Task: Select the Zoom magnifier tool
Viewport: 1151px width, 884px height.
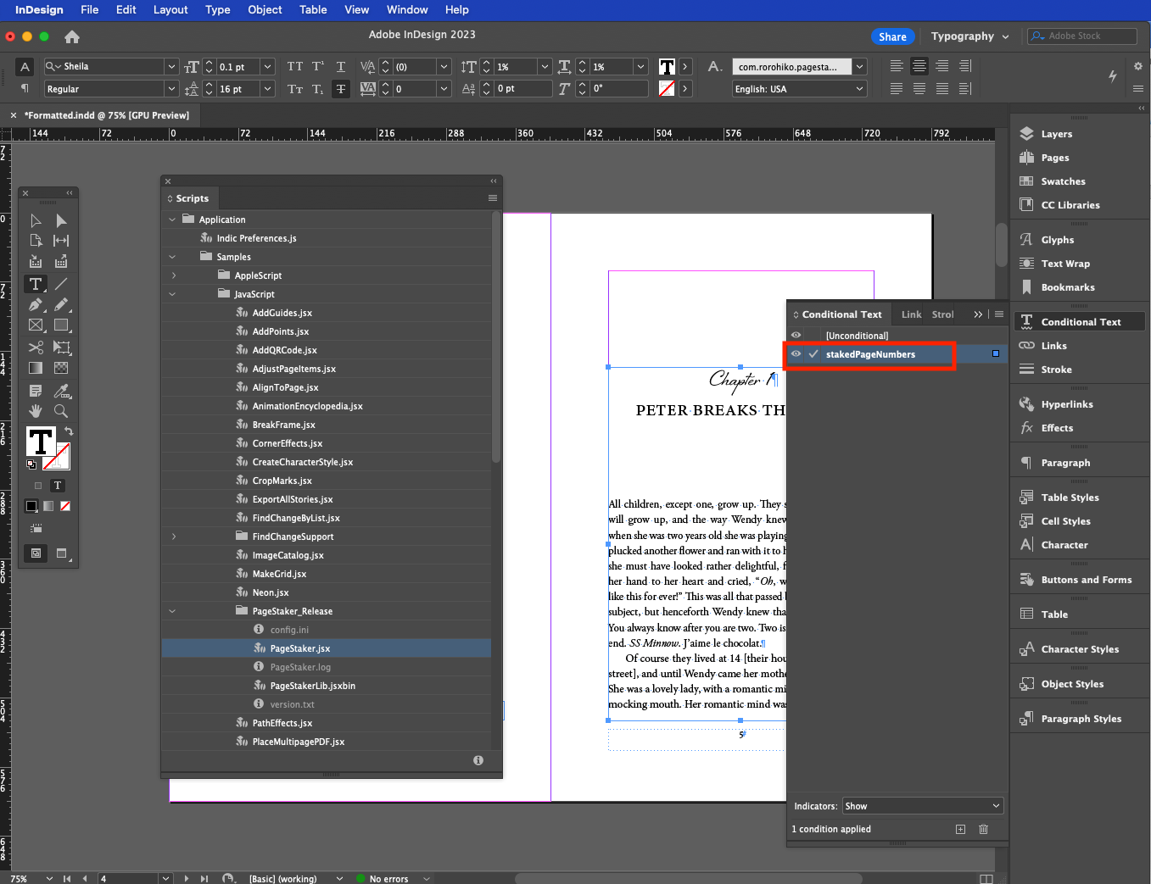Action: pos(61,411)
